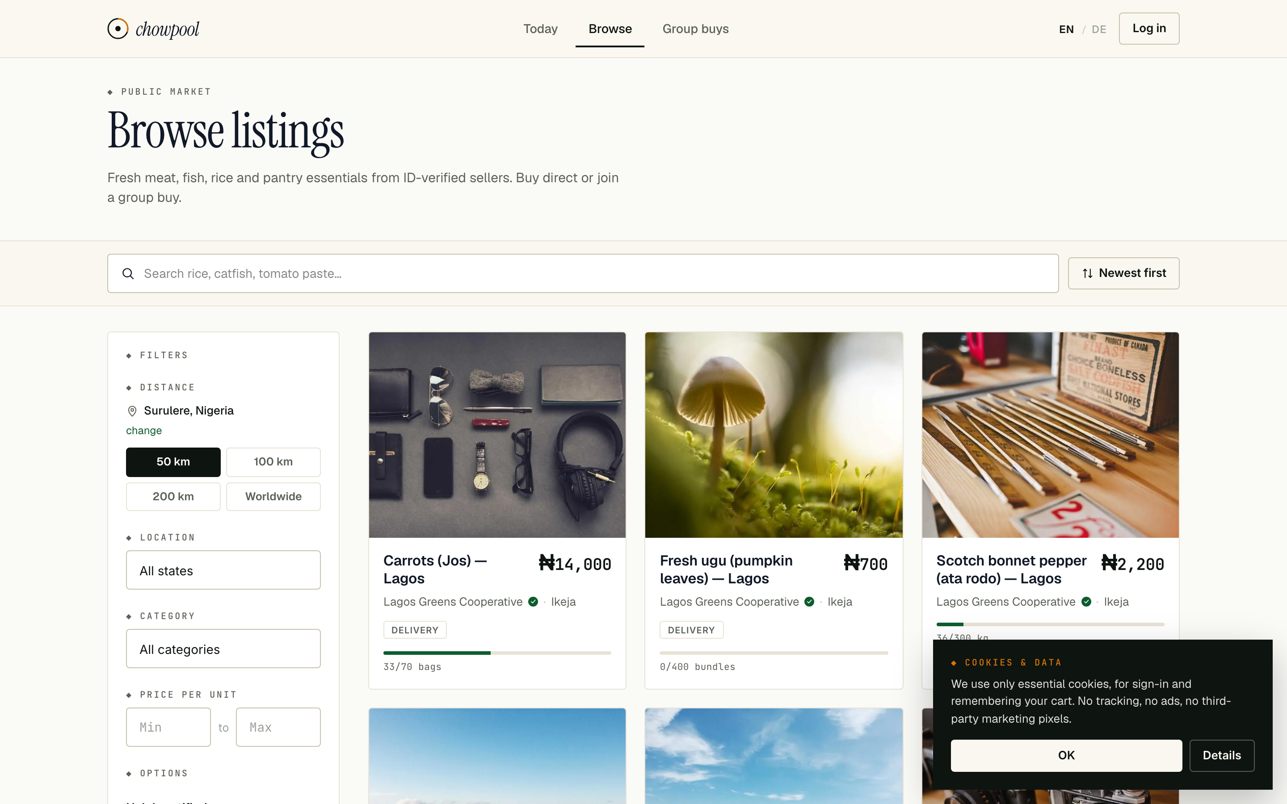This screenshot has width=1287, height=804.
Task: Click the sort arrows icon
Action: click(x=1088, y=273)
